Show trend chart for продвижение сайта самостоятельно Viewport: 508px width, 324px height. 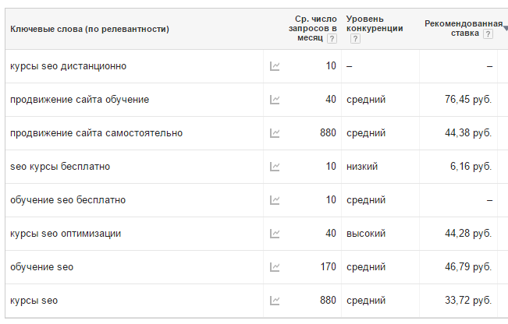275,133
